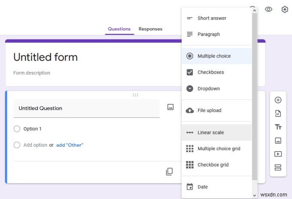This screenshot has width=292, height=199.
Task: Click the import questions icon
Action: [x=278, y=113]
